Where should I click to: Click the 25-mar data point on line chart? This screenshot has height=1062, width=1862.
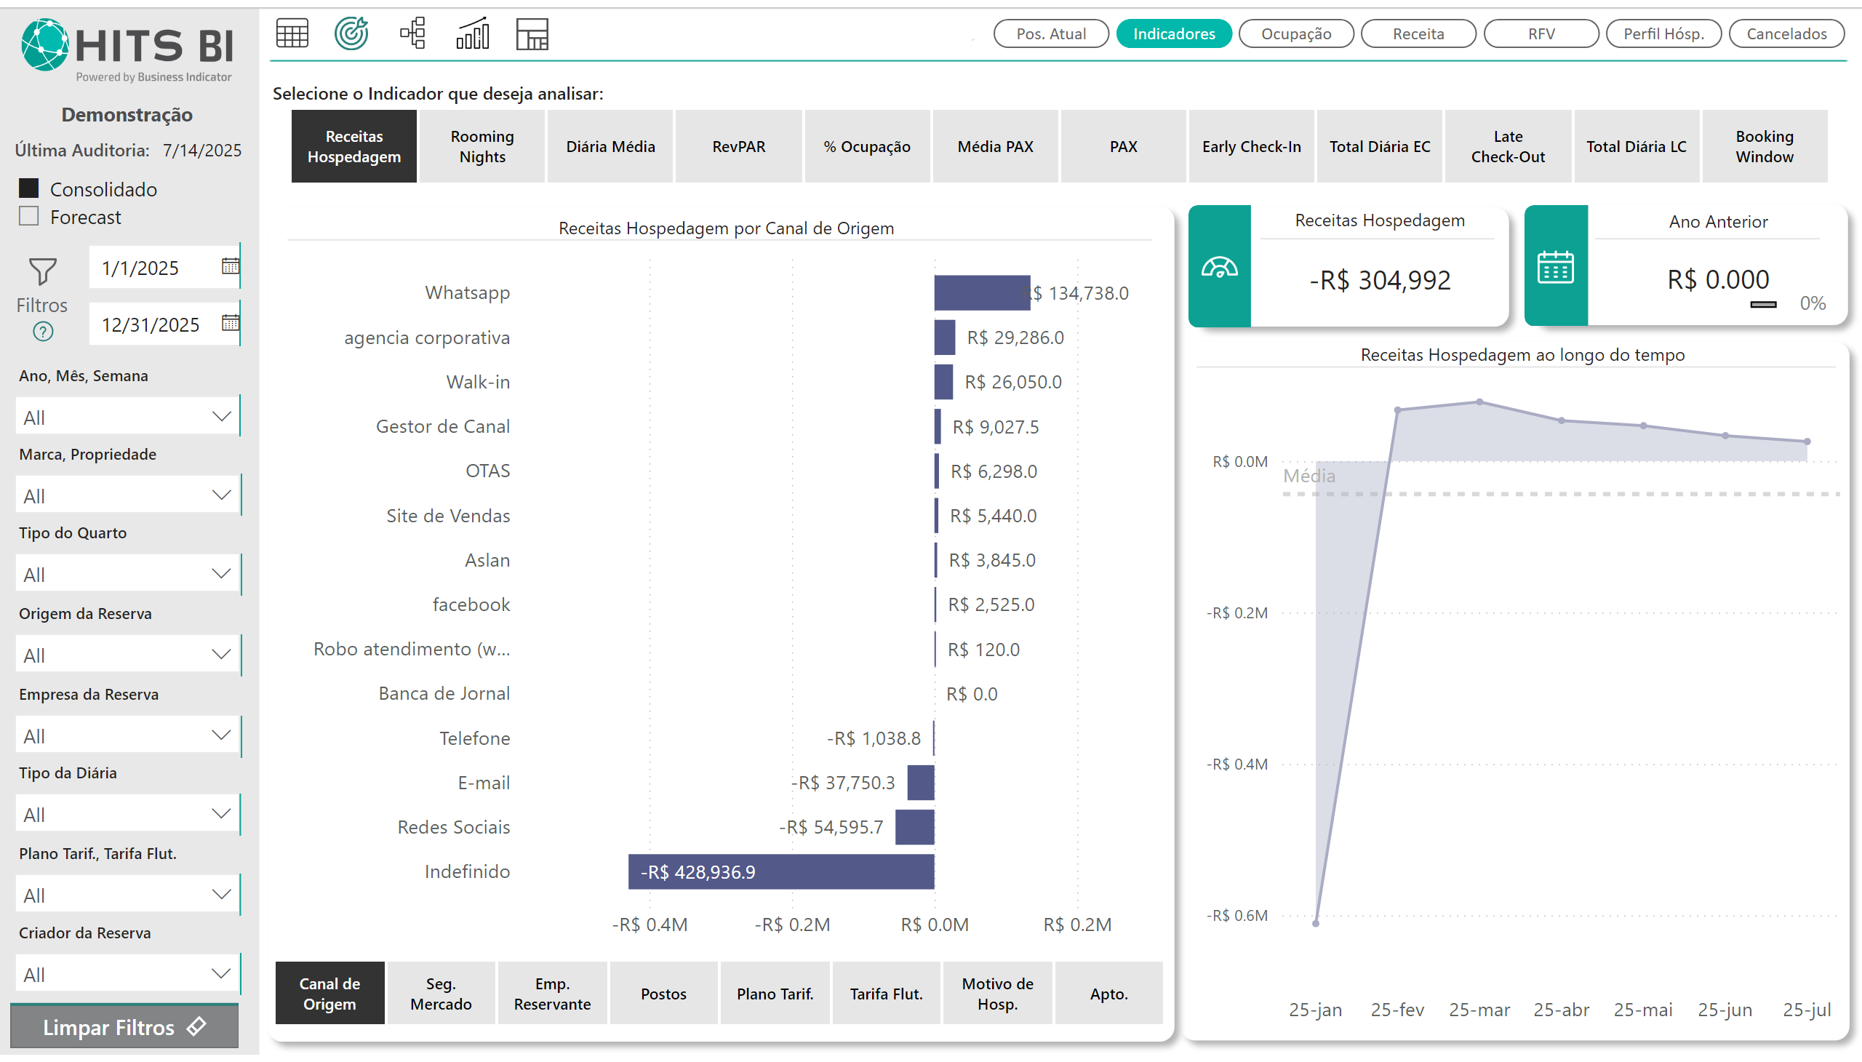pos(1479,402)
